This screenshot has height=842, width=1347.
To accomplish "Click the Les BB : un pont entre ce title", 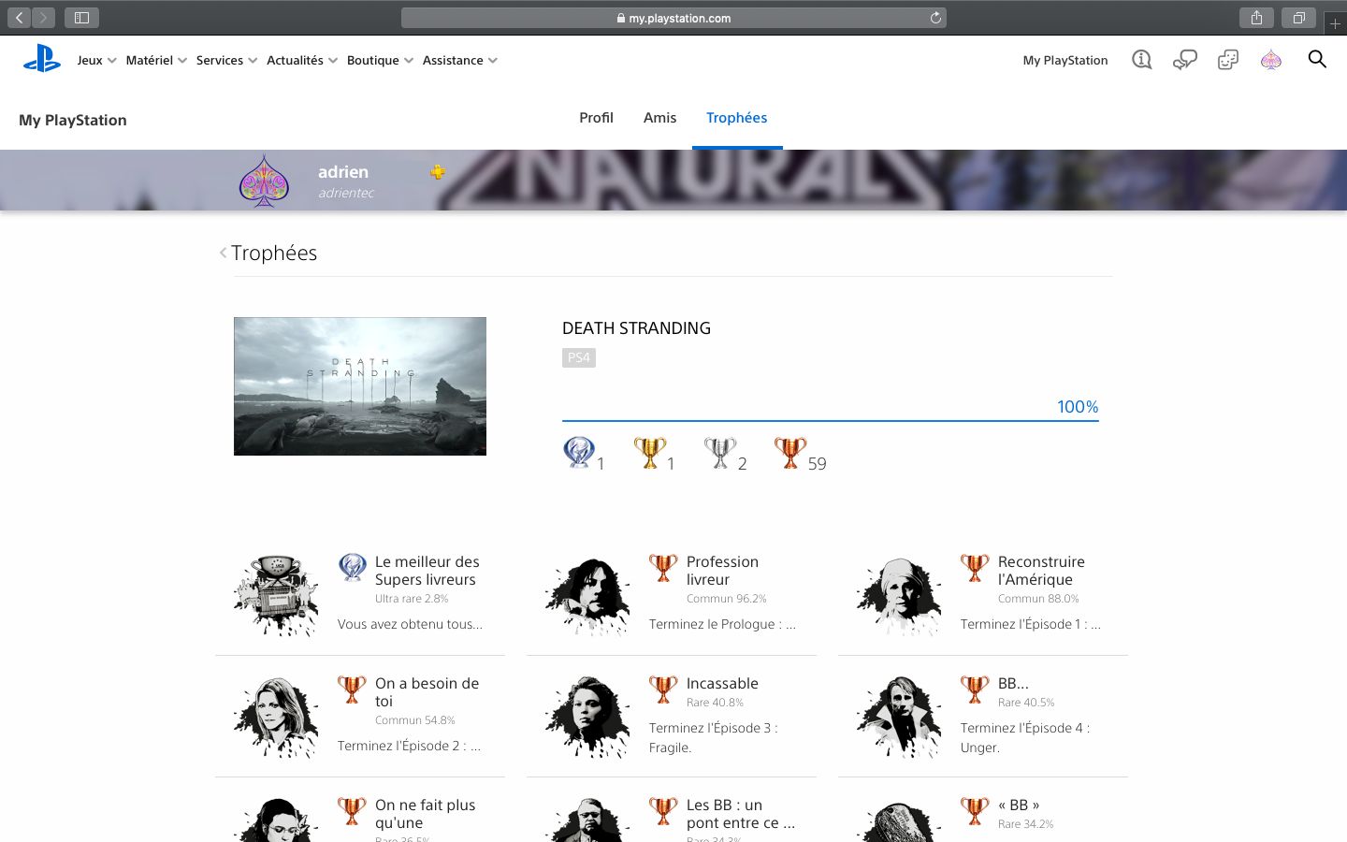I will pyautogui.click(x=741, y=814).
